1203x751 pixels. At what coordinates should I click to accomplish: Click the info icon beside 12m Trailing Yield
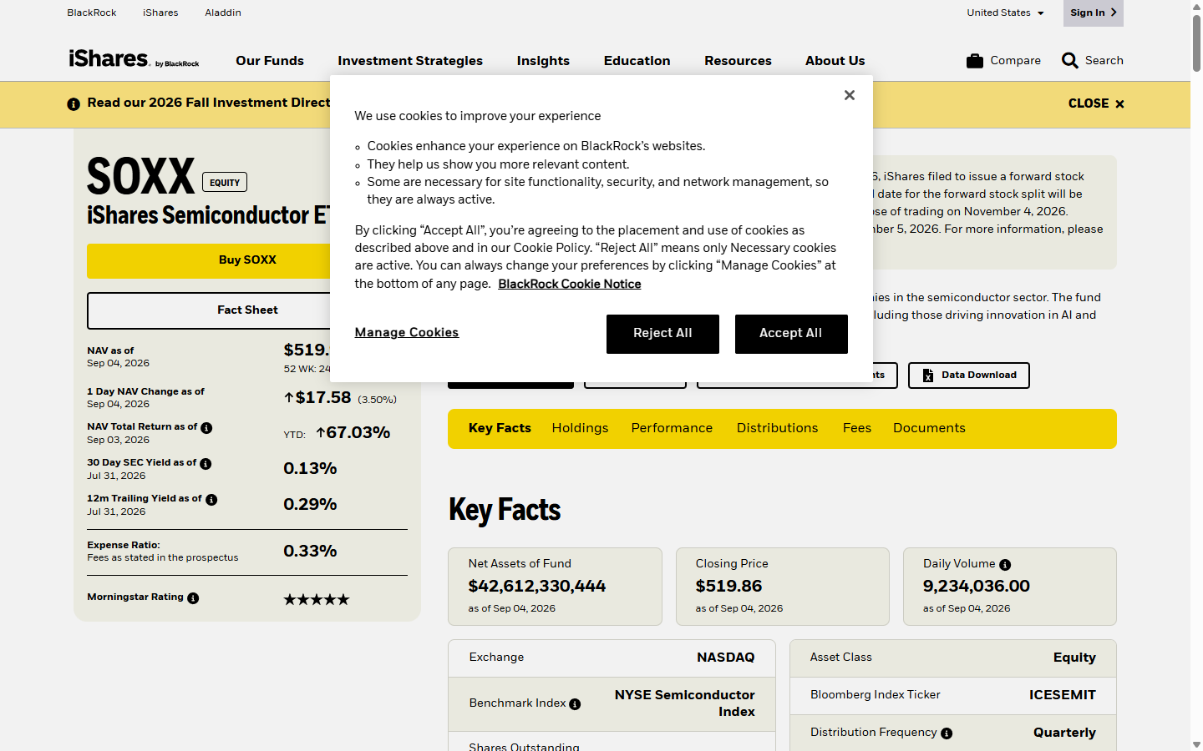tap(211, 500)
